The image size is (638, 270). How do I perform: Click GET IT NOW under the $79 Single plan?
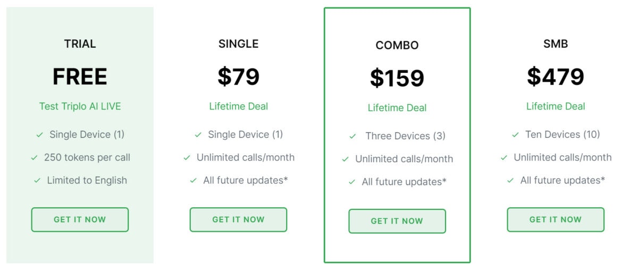click(x=238, y=220)
